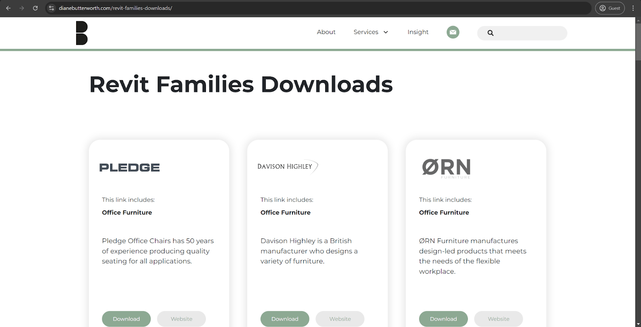This screenshot has width=641, height=327.
Task: Go to the Insight page
Action: point(418,32)
